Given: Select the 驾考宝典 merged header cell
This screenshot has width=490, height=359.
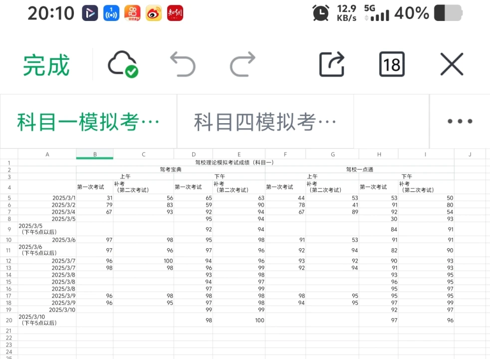Looking at the screenshot, I should pos(170,170).
